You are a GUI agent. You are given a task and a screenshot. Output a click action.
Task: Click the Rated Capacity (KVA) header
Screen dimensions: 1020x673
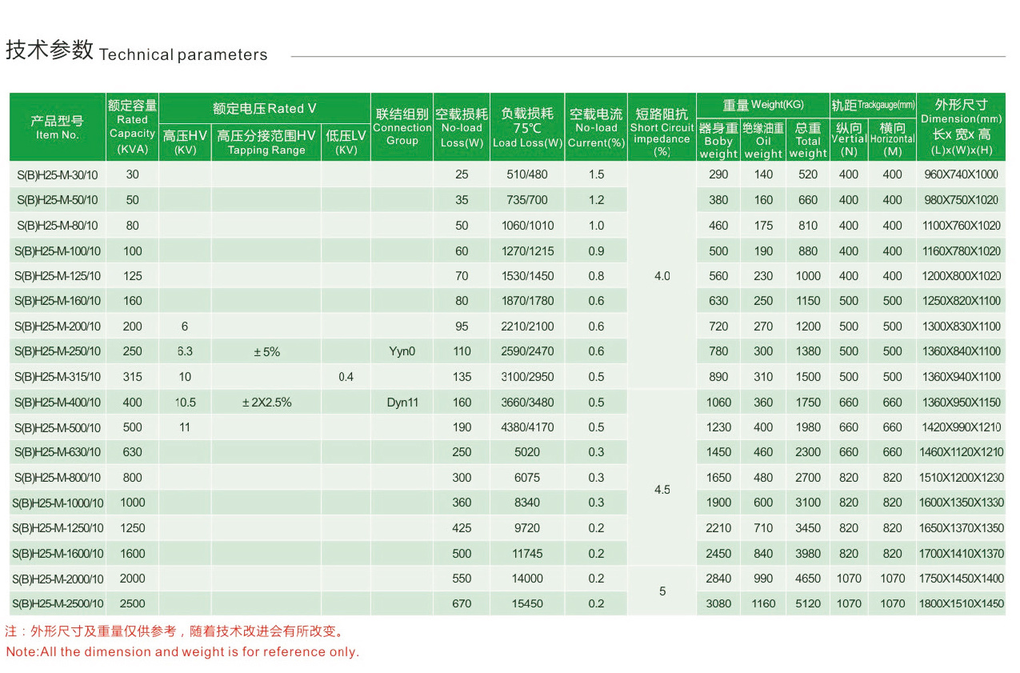point(133,126)
